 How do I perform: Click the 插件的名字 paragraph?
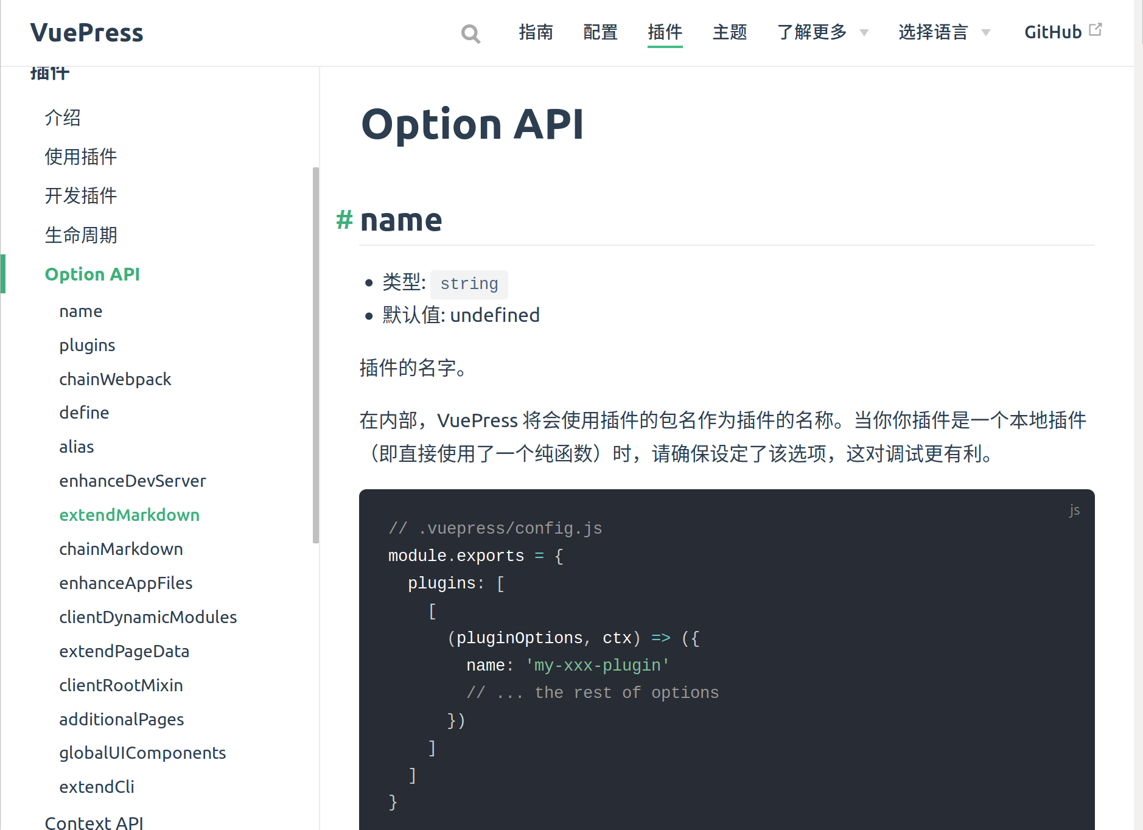(414, 368)
